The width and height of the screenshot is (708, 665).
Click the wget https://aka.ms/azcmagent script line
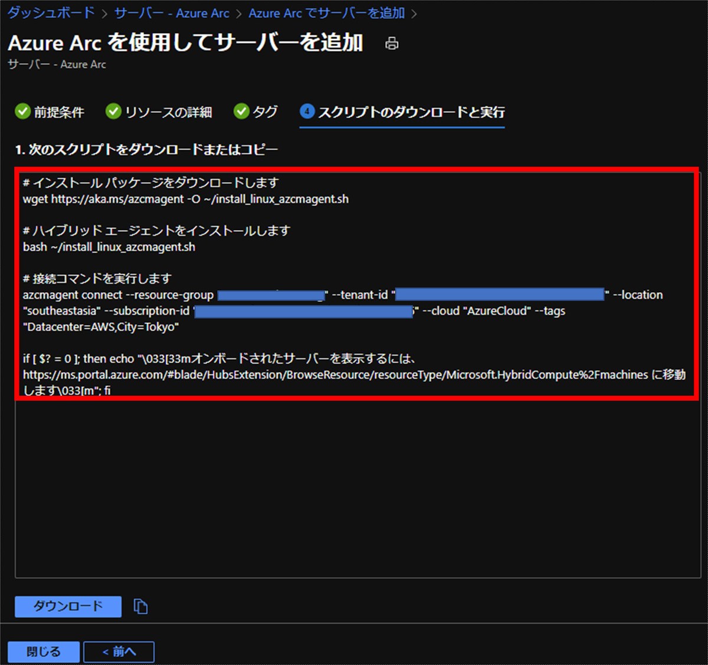[186, 199]
